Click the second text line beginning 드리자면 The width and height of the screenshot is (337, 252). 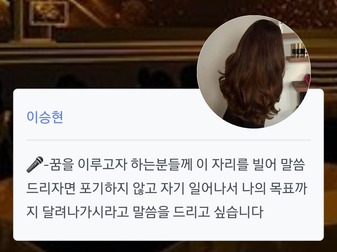[x=167, y=189]
